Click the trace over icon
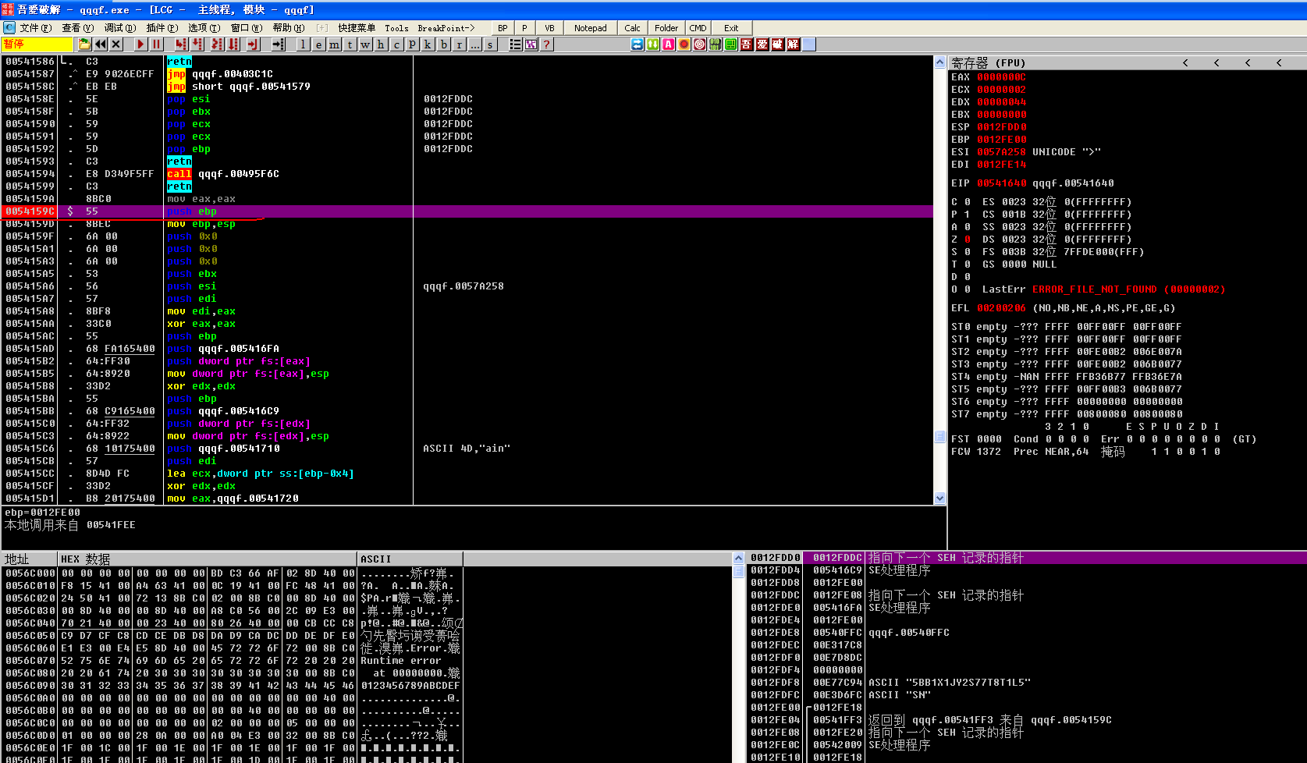 click(233, 44)
